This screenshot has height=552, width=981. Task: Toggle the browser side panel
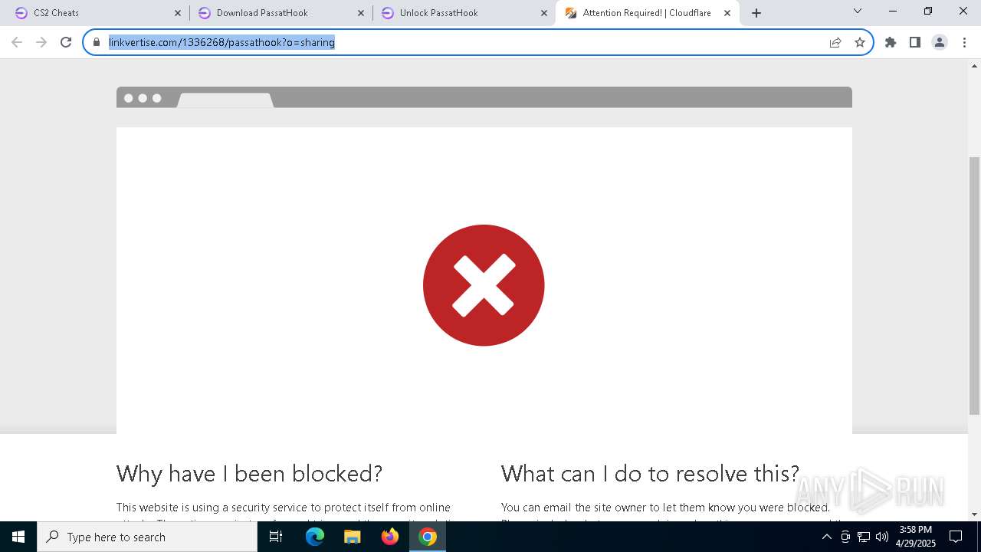click(915, 42)
